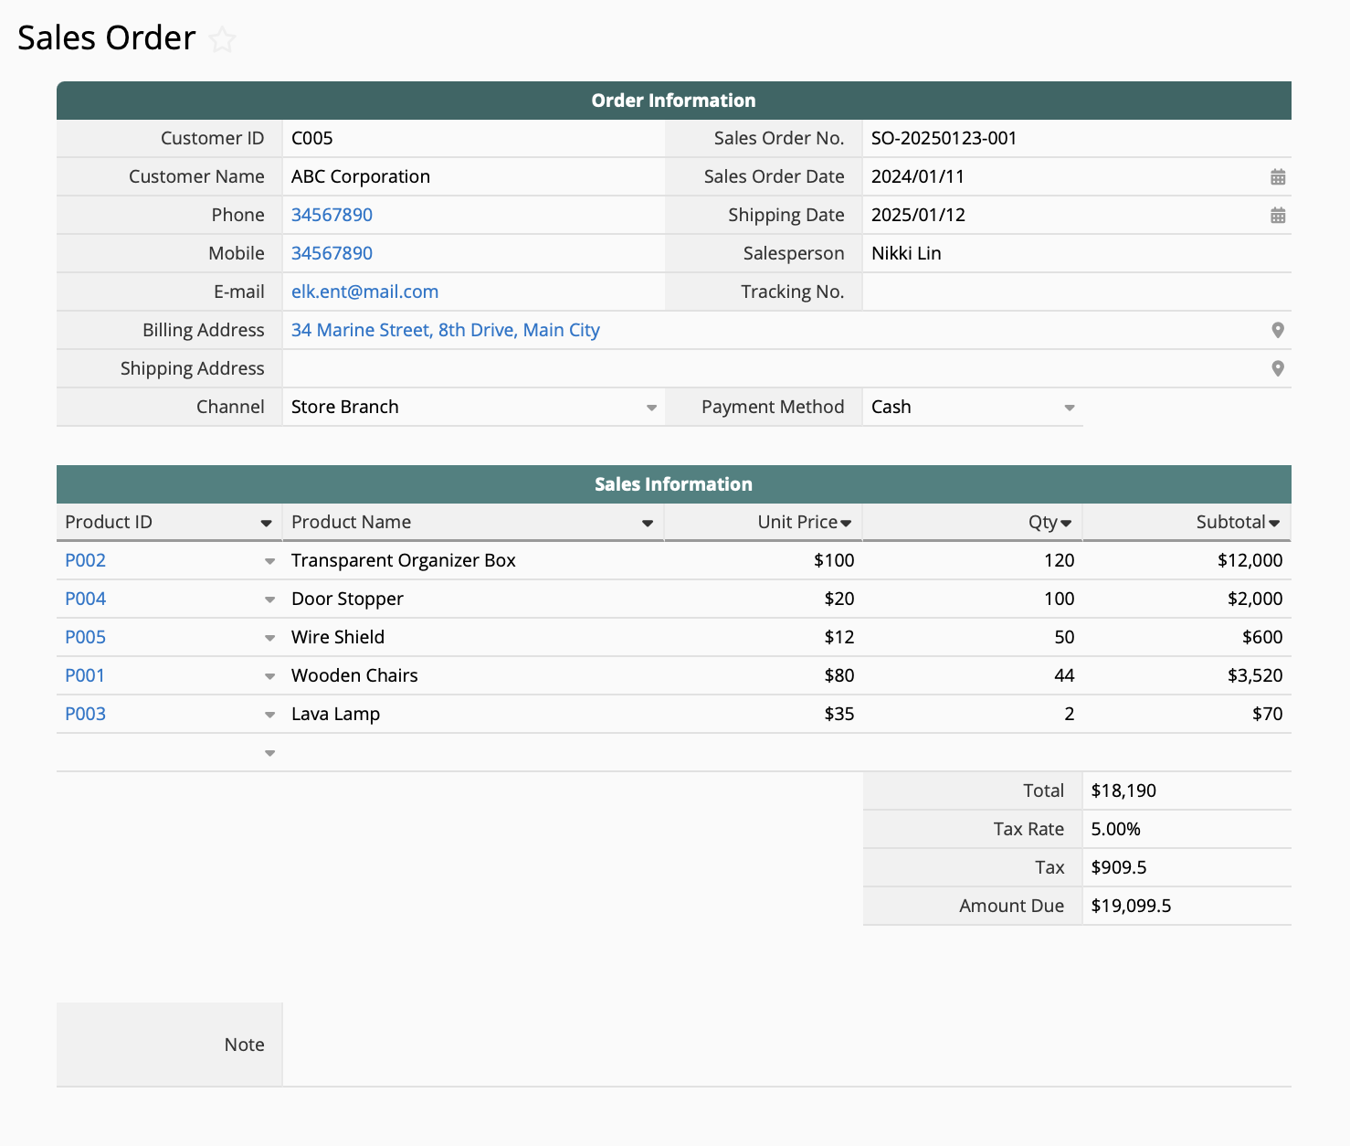Click the elk.ent@mail.com email link
1350x1146 pixels.
coord(364,292)
